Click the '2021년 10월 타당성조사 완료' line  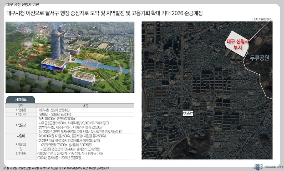pyautogui.click(x=69, y=141)
